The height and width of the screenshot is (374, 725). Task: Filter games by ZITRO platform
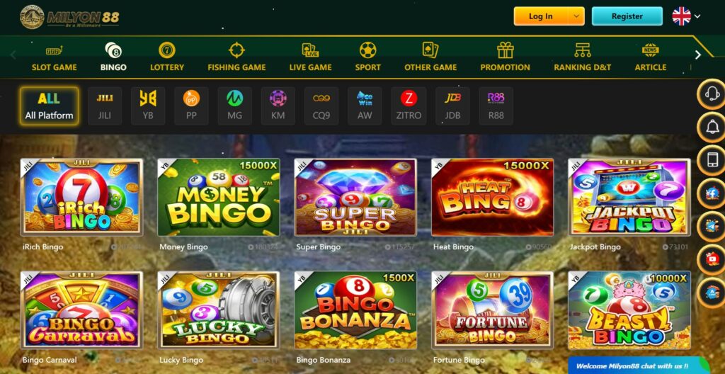click(x=409, y=106)
